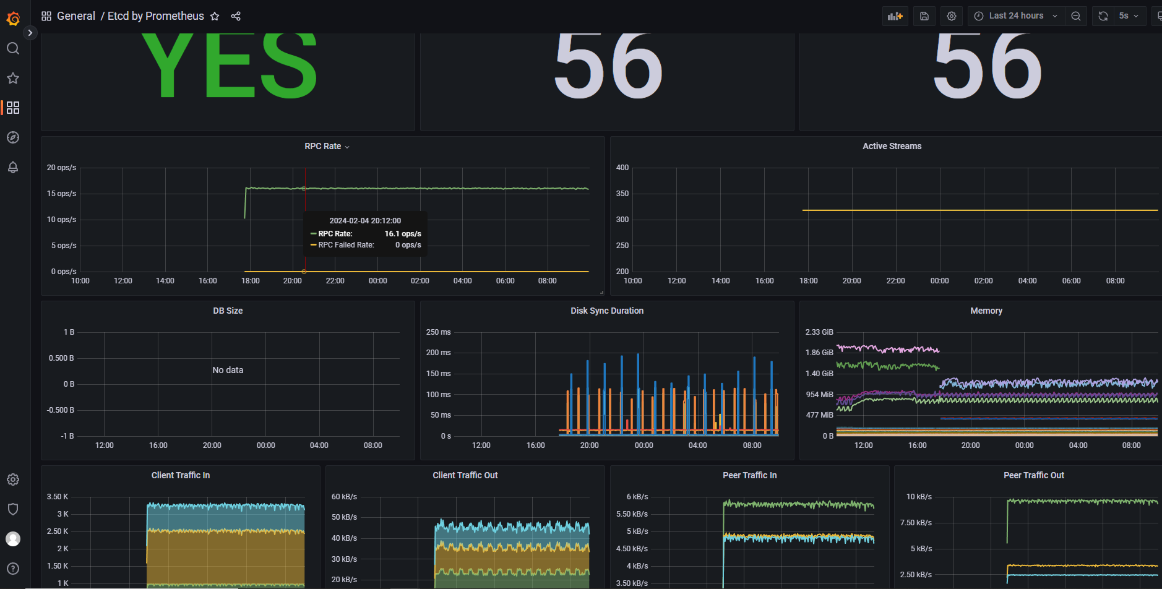Click the '3.50 K' Client Traffic In label

pos(58,497)
